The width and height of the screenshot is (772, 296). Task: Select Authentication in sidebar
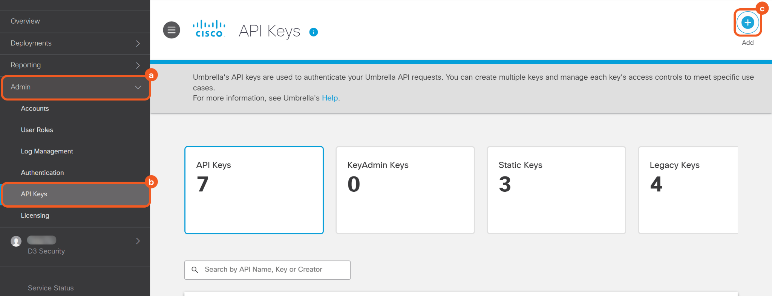click(x=42, y=173)
